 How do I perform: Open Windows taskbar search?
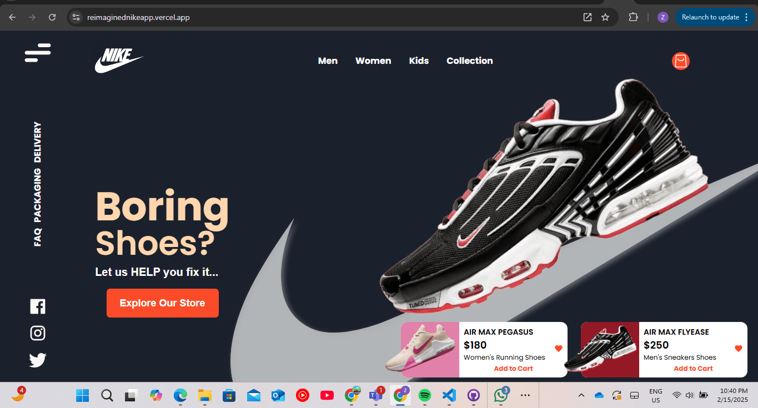point(107,395)
